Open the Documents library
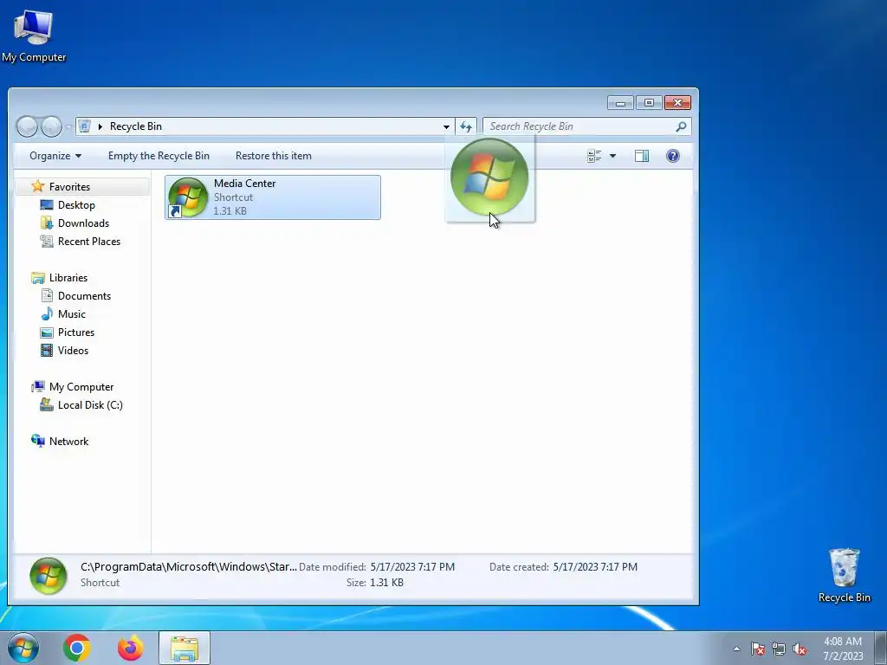 click(x=84, y=296)
